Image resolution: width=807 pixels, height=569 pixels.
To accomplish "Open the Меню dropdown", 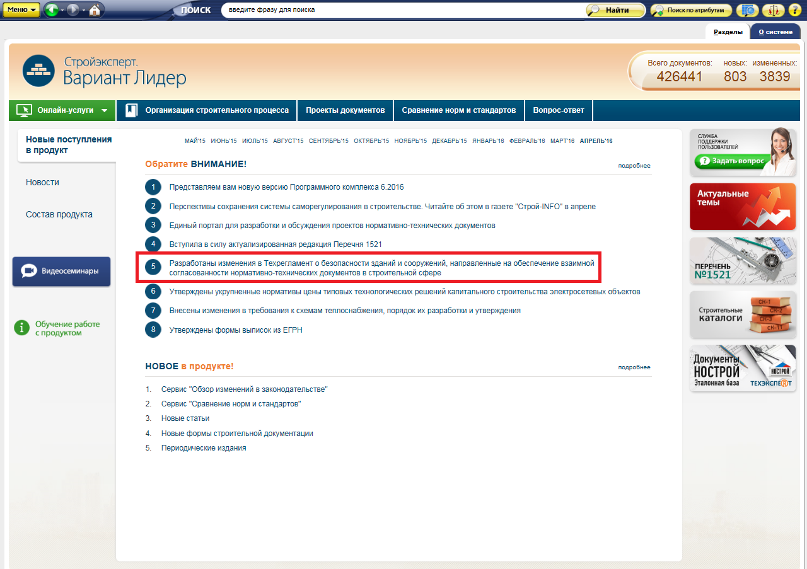I will (x=21, y=10).
